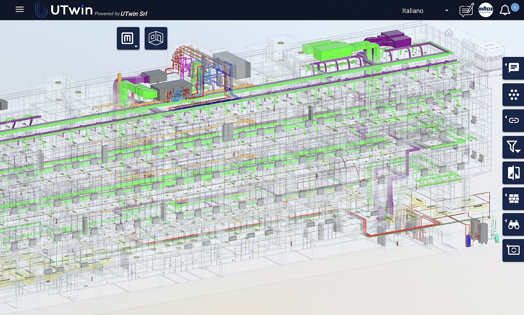View notifications via the bell icon

click(504, 10)
